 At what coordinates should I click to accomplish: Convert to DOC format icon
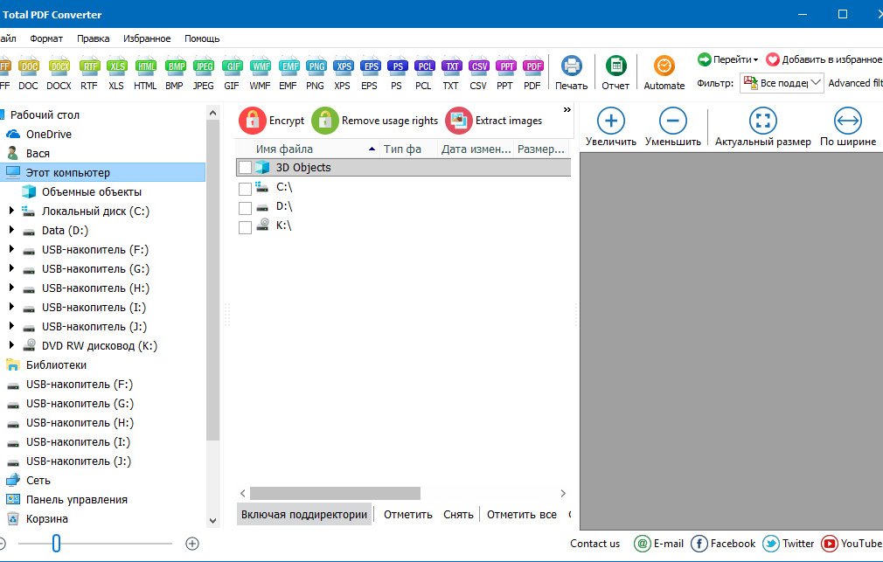tap(28, 73)
